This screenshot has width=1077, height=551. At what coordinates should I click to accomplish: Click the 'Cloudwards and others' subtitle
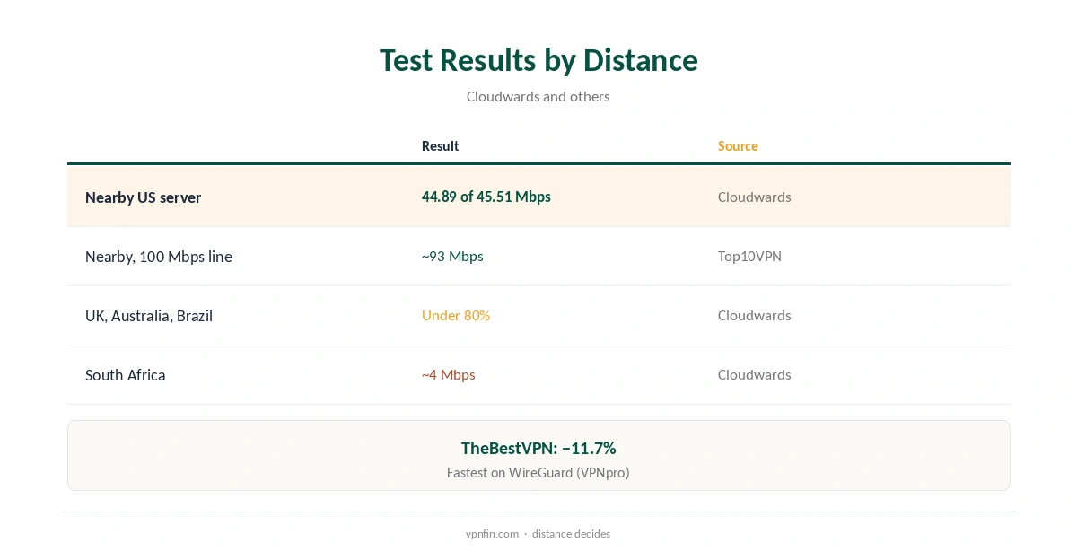(x=538, y=96)
